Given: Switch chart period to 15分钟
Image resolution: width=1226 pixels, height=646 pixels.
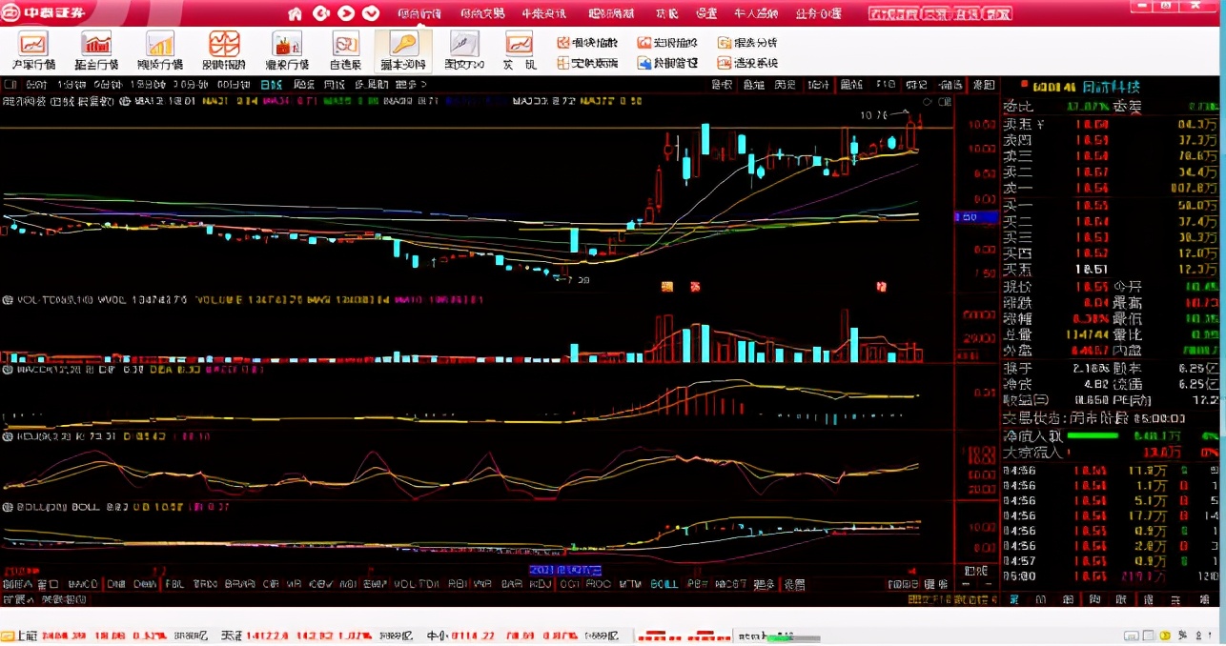Looking at the screenshot, I should (x=146, y=85).
